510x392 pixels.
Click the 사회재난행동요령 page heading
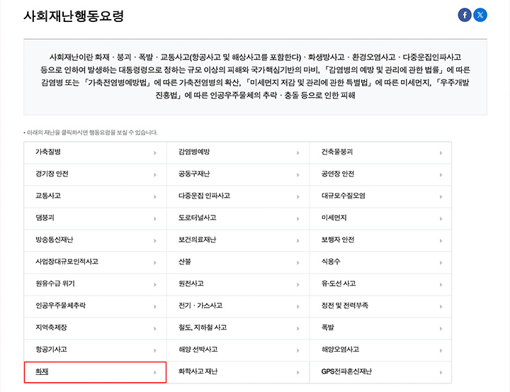[x=74, y=16]
